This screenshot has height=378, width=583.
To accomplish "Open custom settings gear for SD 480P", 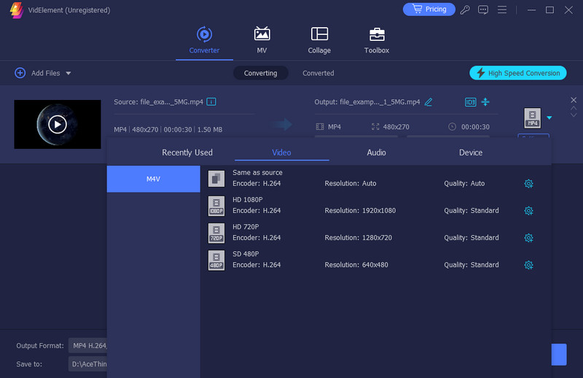I will click(529, 265).
